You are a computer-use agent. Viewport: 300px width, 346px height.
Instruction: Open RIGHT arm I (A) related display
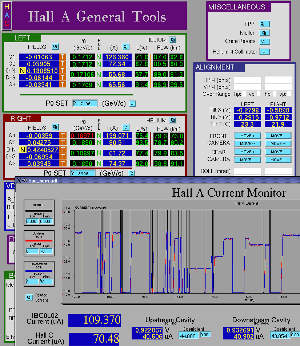point(125,127)
